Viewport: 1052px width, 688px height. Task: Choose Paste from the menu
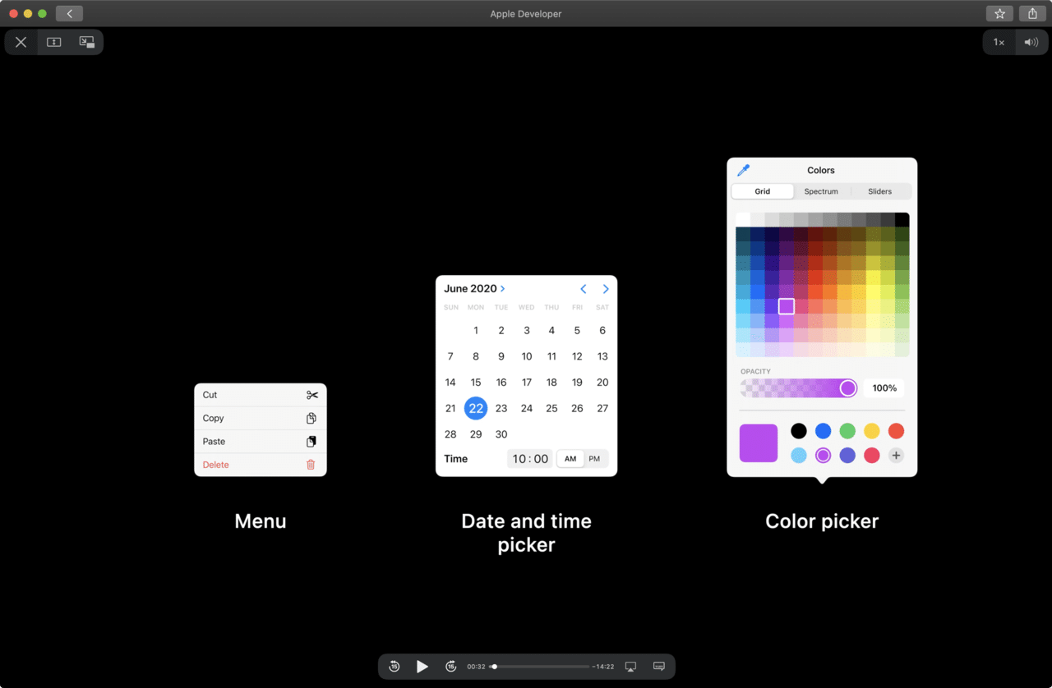[x=261, y=442]
